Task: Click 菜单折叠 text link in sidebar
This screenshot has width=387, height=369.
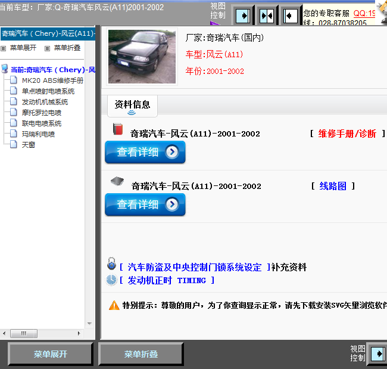Action: coord(67,48)
